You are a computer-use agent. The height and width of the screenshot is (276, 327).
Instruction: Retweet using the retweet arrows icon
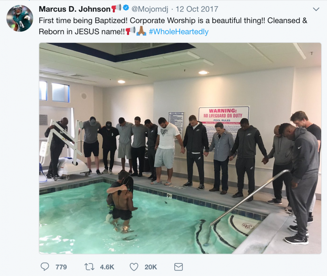tap(89, 267)
